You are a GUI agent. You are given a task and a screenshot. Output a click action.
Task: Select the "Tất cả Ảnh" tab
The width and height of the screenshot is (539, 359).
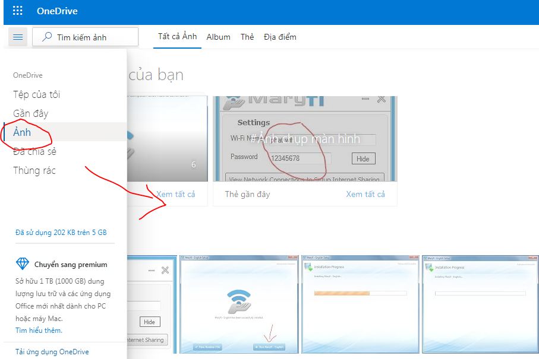(x=177, y=37)
